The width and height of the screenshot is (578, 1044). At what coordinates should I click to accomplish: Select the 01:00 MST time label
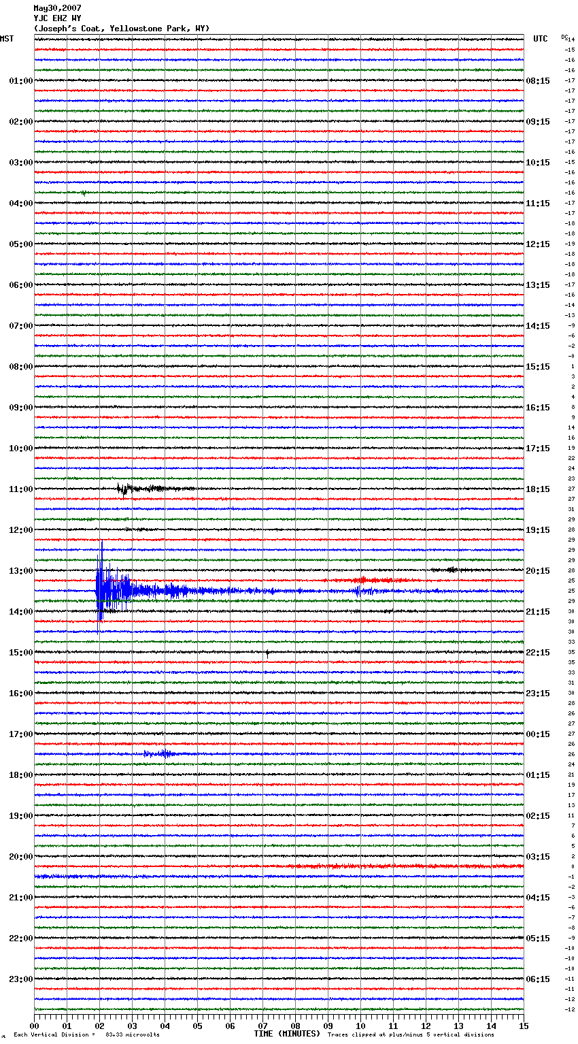pos(21,81)
